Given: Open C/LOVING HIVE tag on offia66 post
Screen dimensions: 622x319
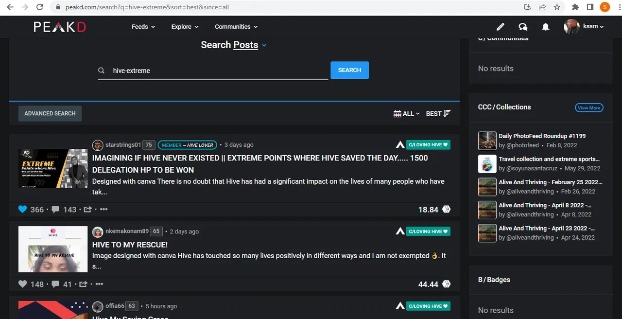Looking at the screenshot, I should 428,306.
